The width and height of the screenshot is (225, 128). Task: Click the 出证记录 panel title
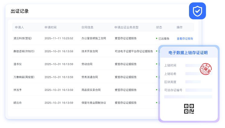20,11
